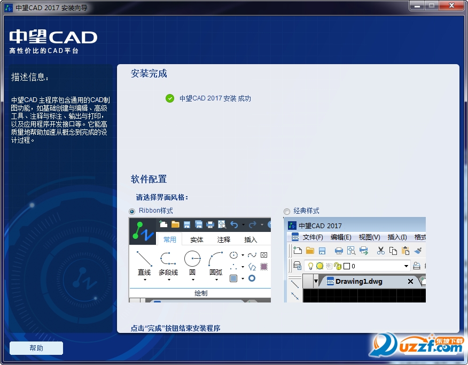The width and height of the screenshot is (468, 365).
Task: Select the 圆弧 arc tool icon
Action: click(x=216, y=259)
